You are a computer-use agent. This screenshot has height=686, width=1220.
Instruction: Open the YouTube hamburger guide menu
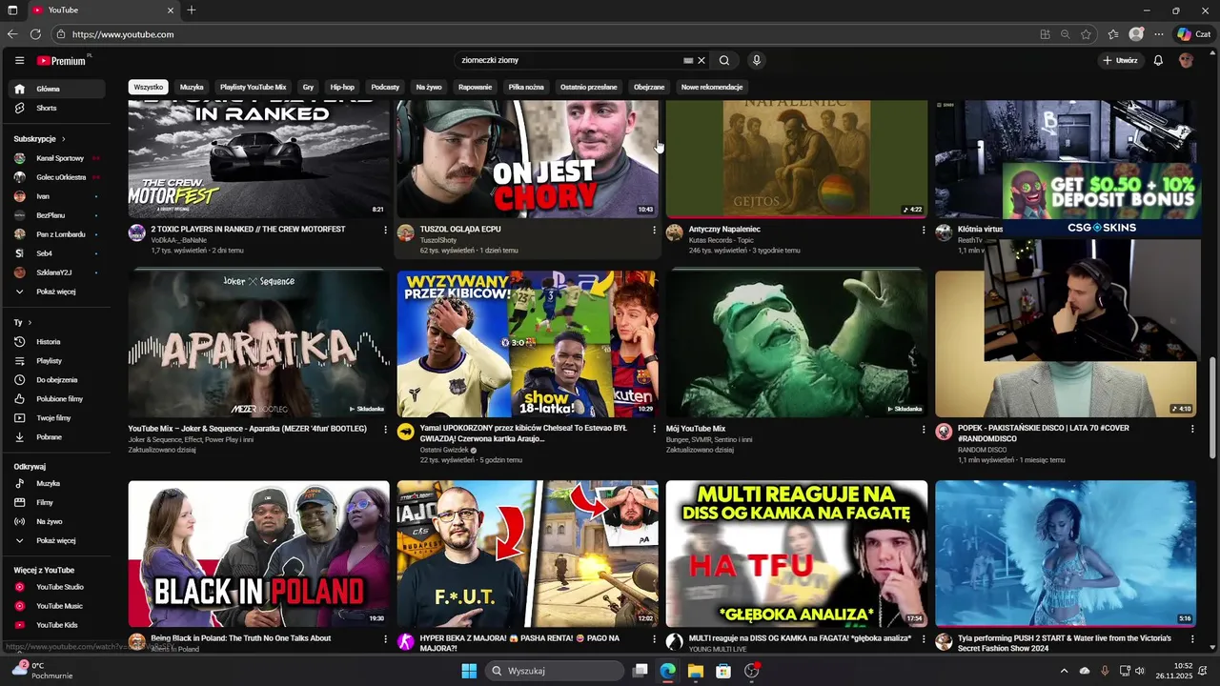pos(19,60)
